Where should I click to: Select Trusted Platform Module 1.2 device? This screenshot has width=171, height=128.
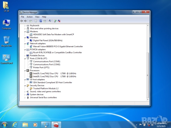tap(45, 89)
